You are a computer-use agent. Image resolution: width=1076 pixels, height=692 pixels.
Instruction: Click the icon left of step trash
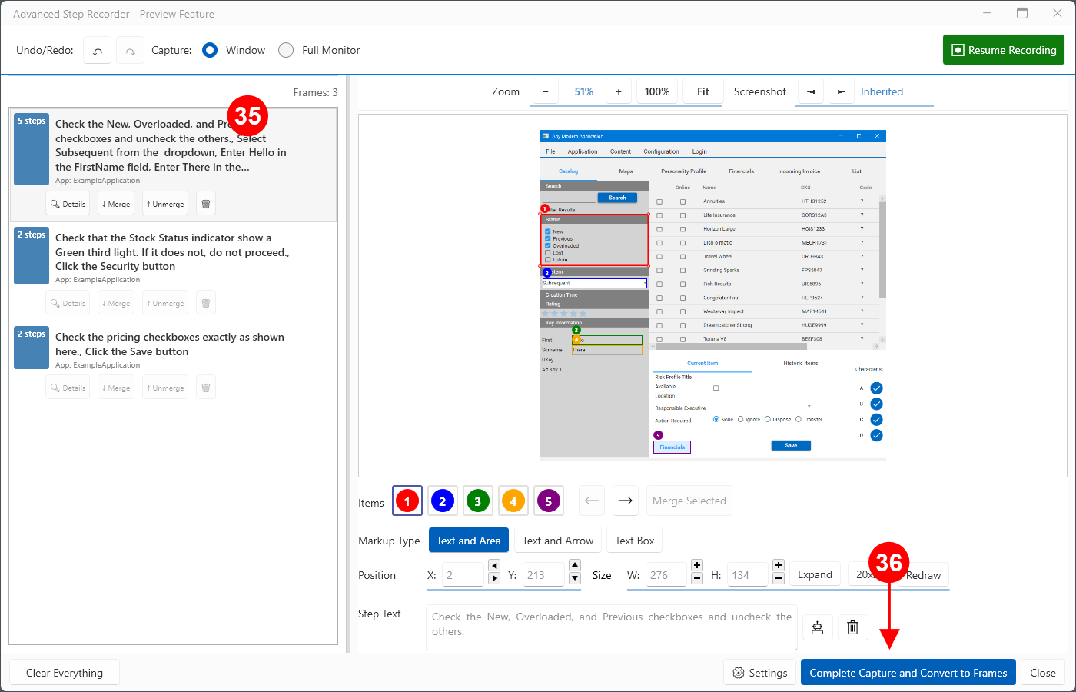pyautogui.click(x=818, y=627)
